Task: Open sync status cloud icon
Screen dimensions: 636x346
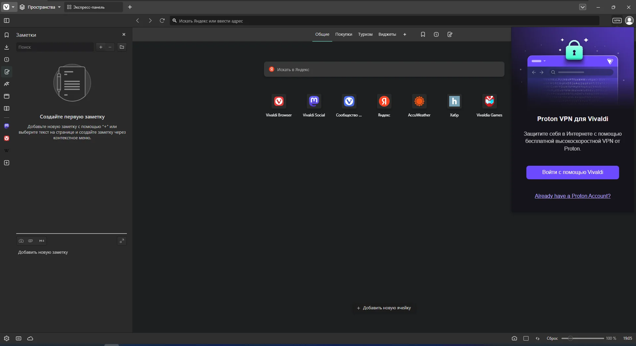Action: click(x=30, y=338)
